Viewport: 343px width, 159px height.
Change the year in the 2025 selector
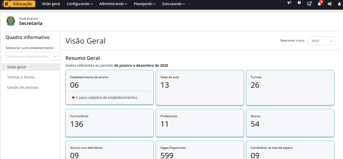pyautogui.click(x=321, y=41)
